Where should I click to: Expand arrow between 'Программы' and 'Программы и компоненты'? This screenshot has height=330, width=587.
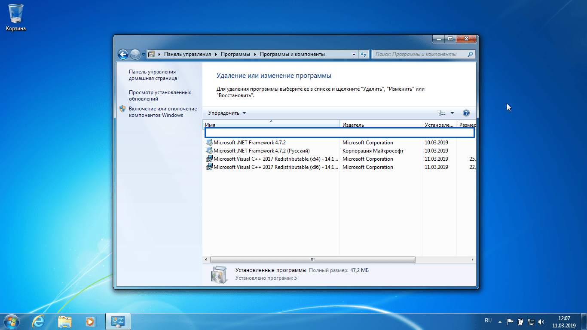[x=255, y=54]
